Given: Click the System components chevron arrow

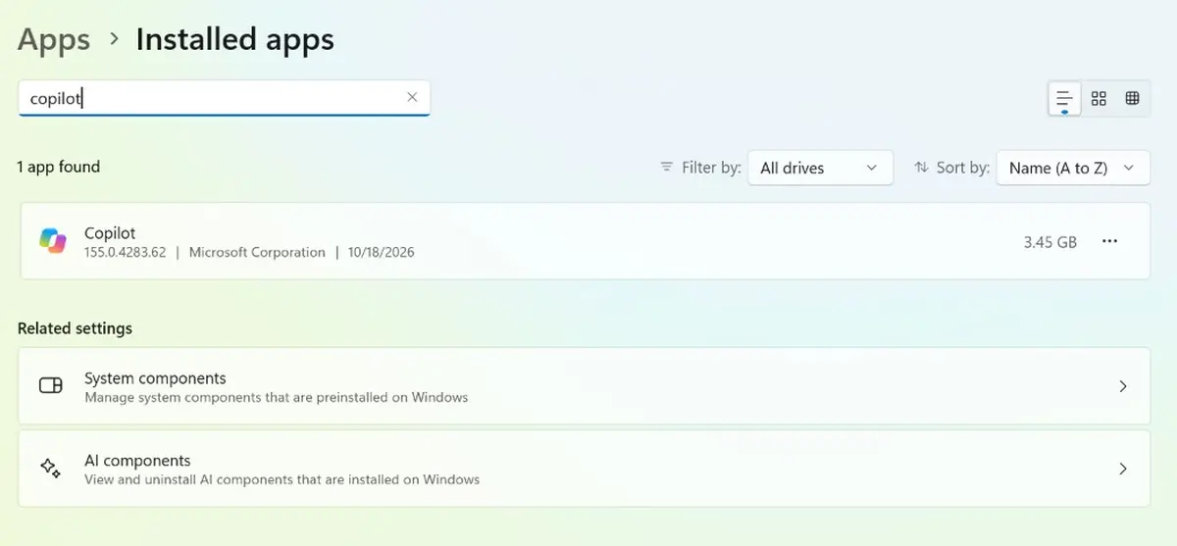Looking at the screenshot, I should pyautogui.click(x=1123, y=386).
